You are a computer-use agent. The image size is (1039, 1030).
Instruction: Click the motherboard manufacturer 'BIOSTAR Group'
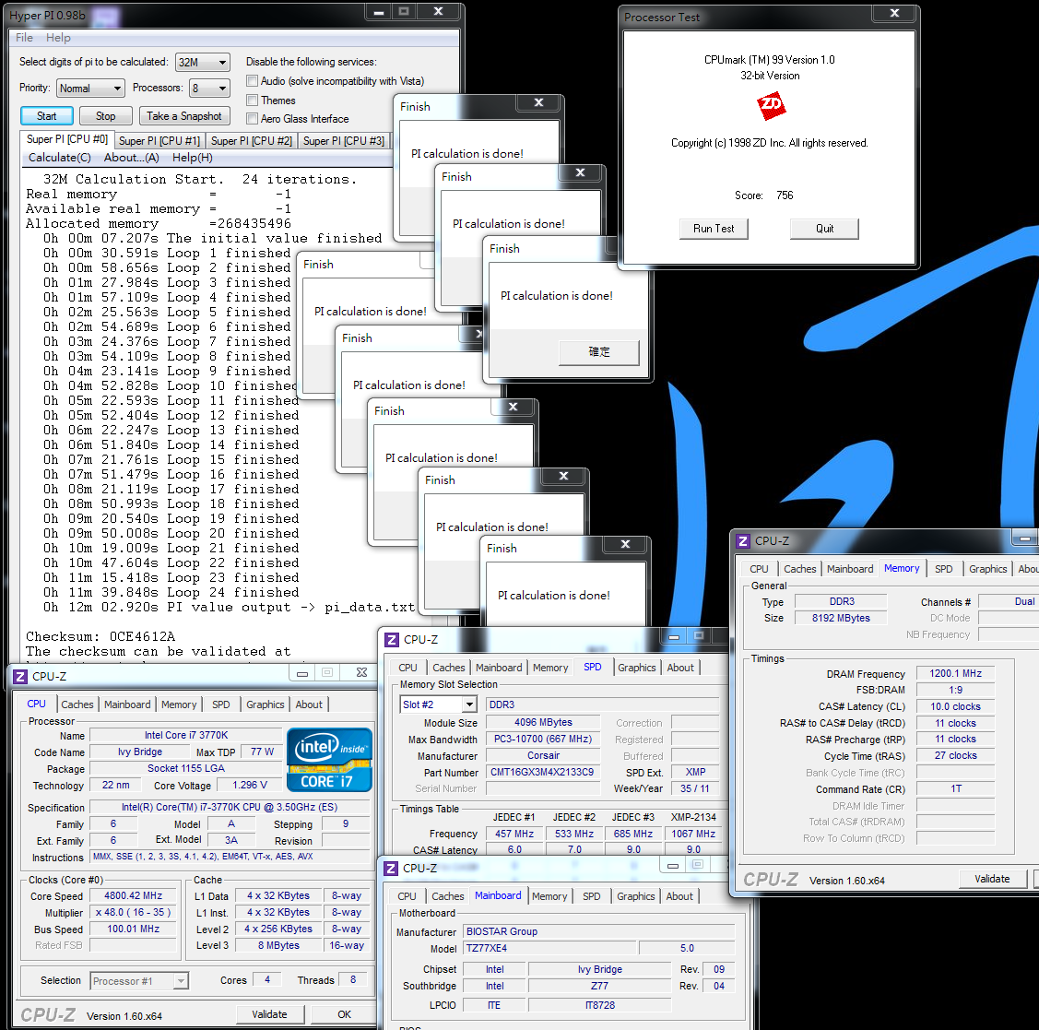point(598,931)
